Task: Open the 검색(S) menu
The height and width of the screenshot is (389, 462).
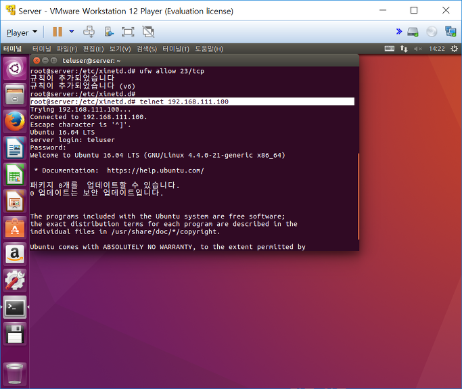Action: pyautogui.click(x=146, y=49)
